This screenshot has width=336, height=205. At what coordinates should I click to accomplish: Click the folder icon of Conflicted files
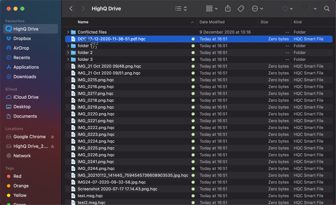73,32
